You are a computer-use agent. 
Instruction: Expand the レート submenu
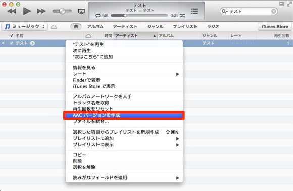(x=124, y=74)
